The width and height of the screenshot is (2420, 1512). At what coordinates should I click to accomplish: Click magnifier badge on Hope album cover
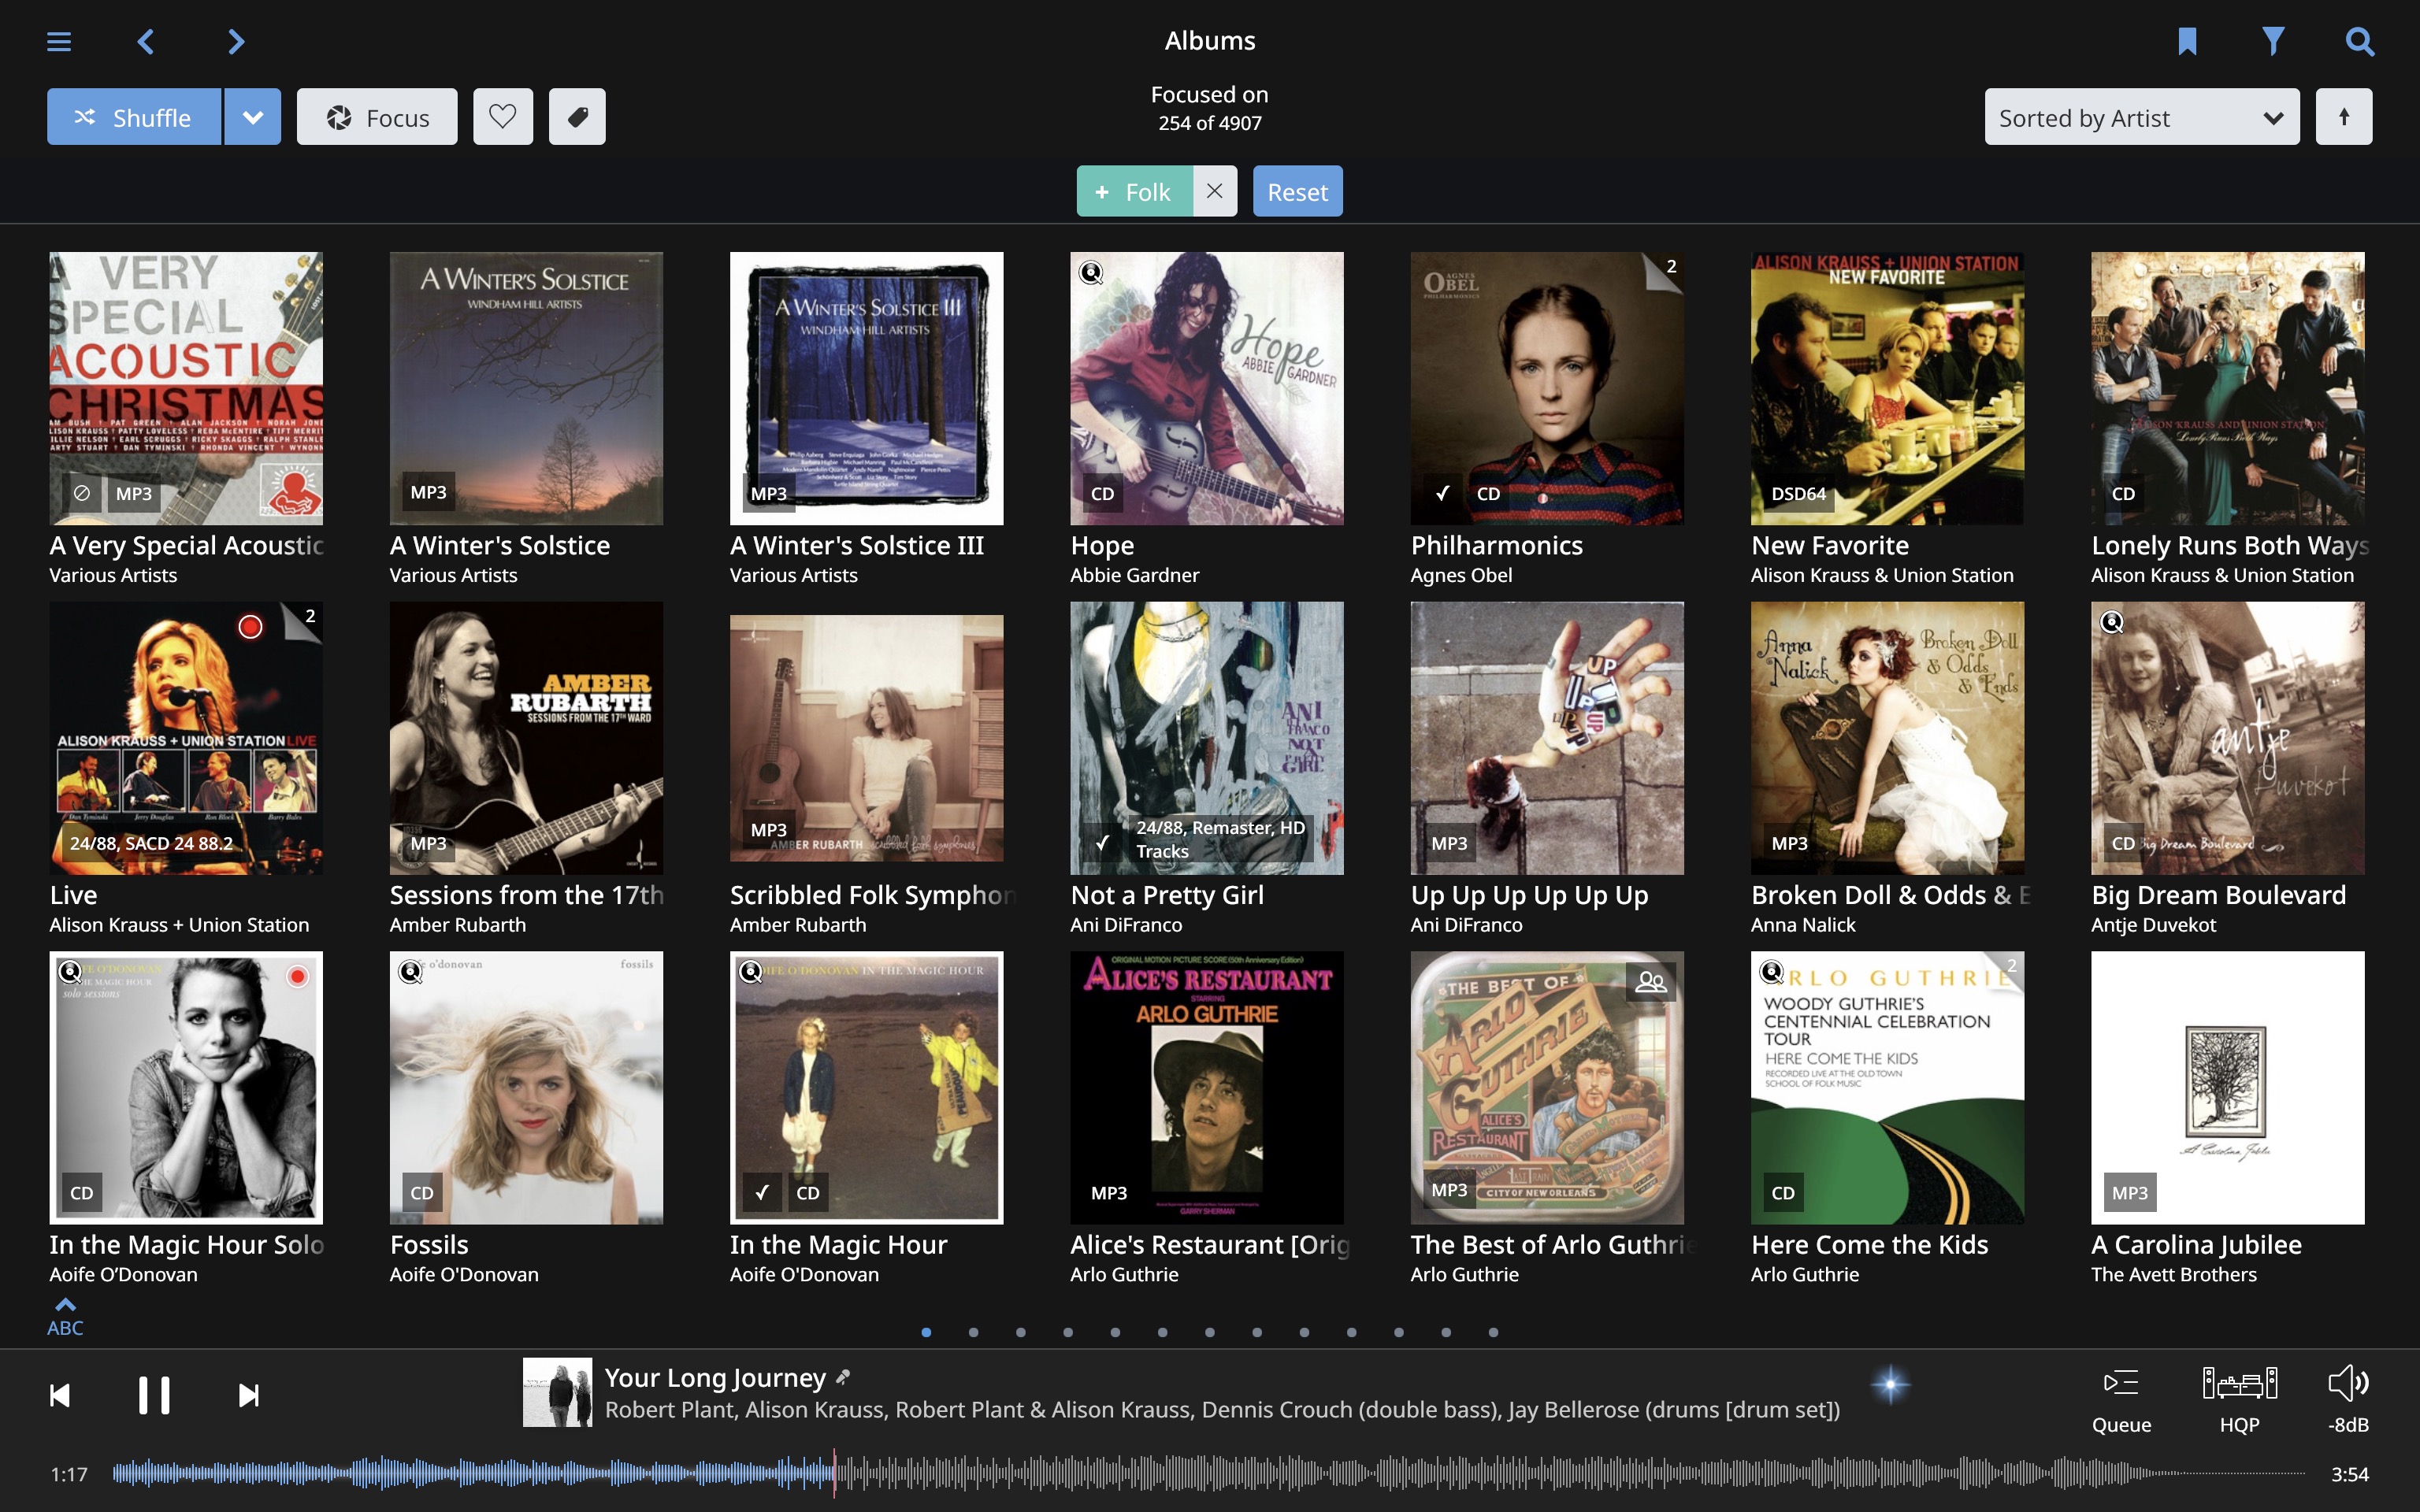1091,272
